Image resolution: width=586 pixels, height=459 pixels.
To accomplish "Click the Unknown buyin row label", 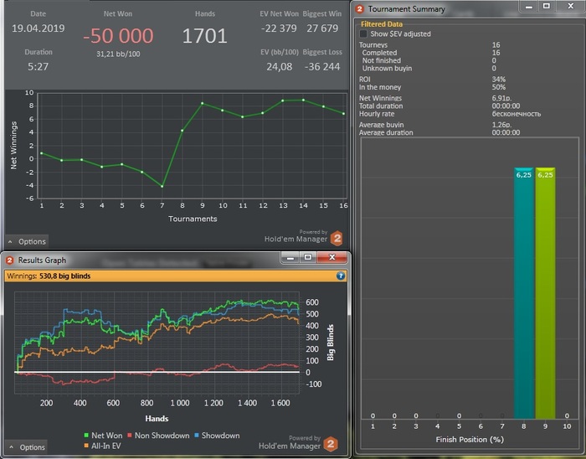I will pyautogui.click(x=387, y=69).
